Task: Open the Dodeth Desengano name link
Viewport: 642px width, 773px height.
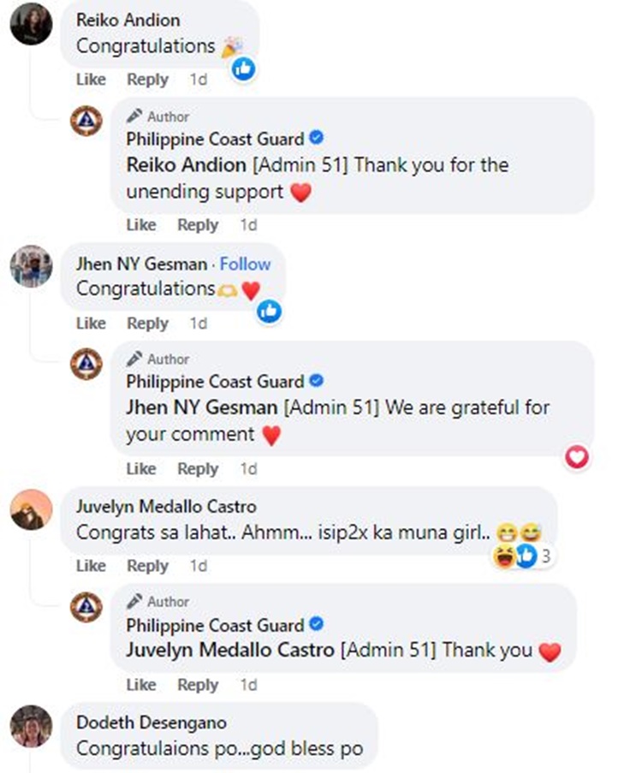Action: (x=152, y=722)
